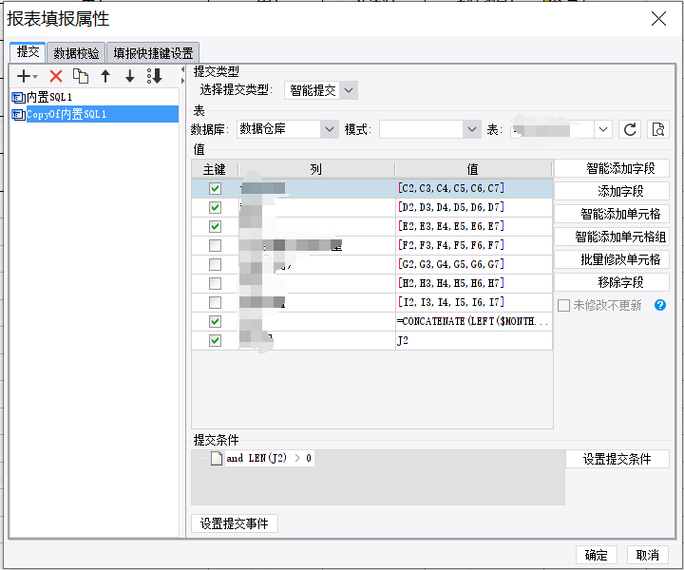684x570 pixels.
Task: Check primary key for [H2...H7] row
Action: (215, 283)
